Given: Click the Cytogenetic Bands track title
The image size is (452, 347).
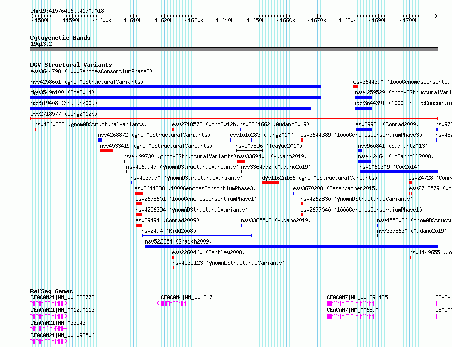Looking at the screenshot, I should pyautogui.click(x=60, y=38).
